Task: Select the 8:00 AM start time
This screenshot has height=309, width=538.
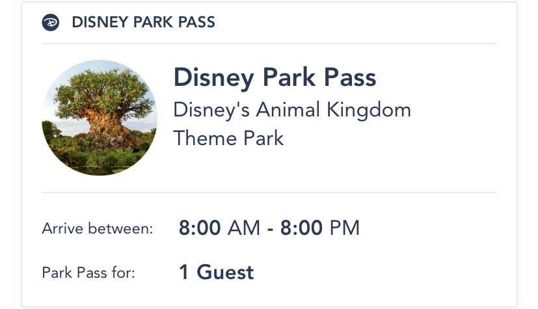Action: (x=219, y=228)
